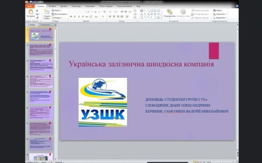Toggle Bold (Ж) formatting
The height and width of the screenshot is (163, 262).
click(x=71, y=16)
